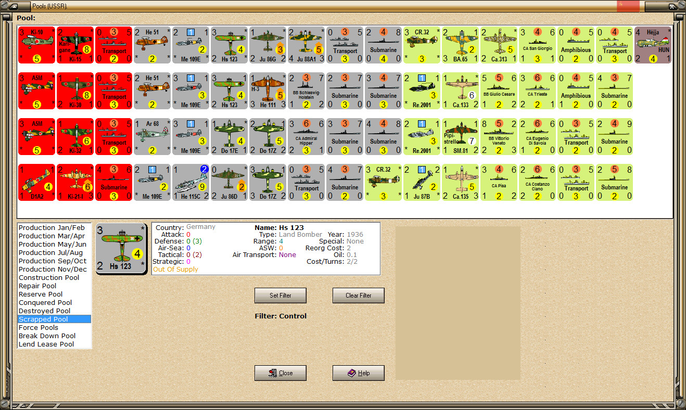View the Repair Pool

click(54, 286)
